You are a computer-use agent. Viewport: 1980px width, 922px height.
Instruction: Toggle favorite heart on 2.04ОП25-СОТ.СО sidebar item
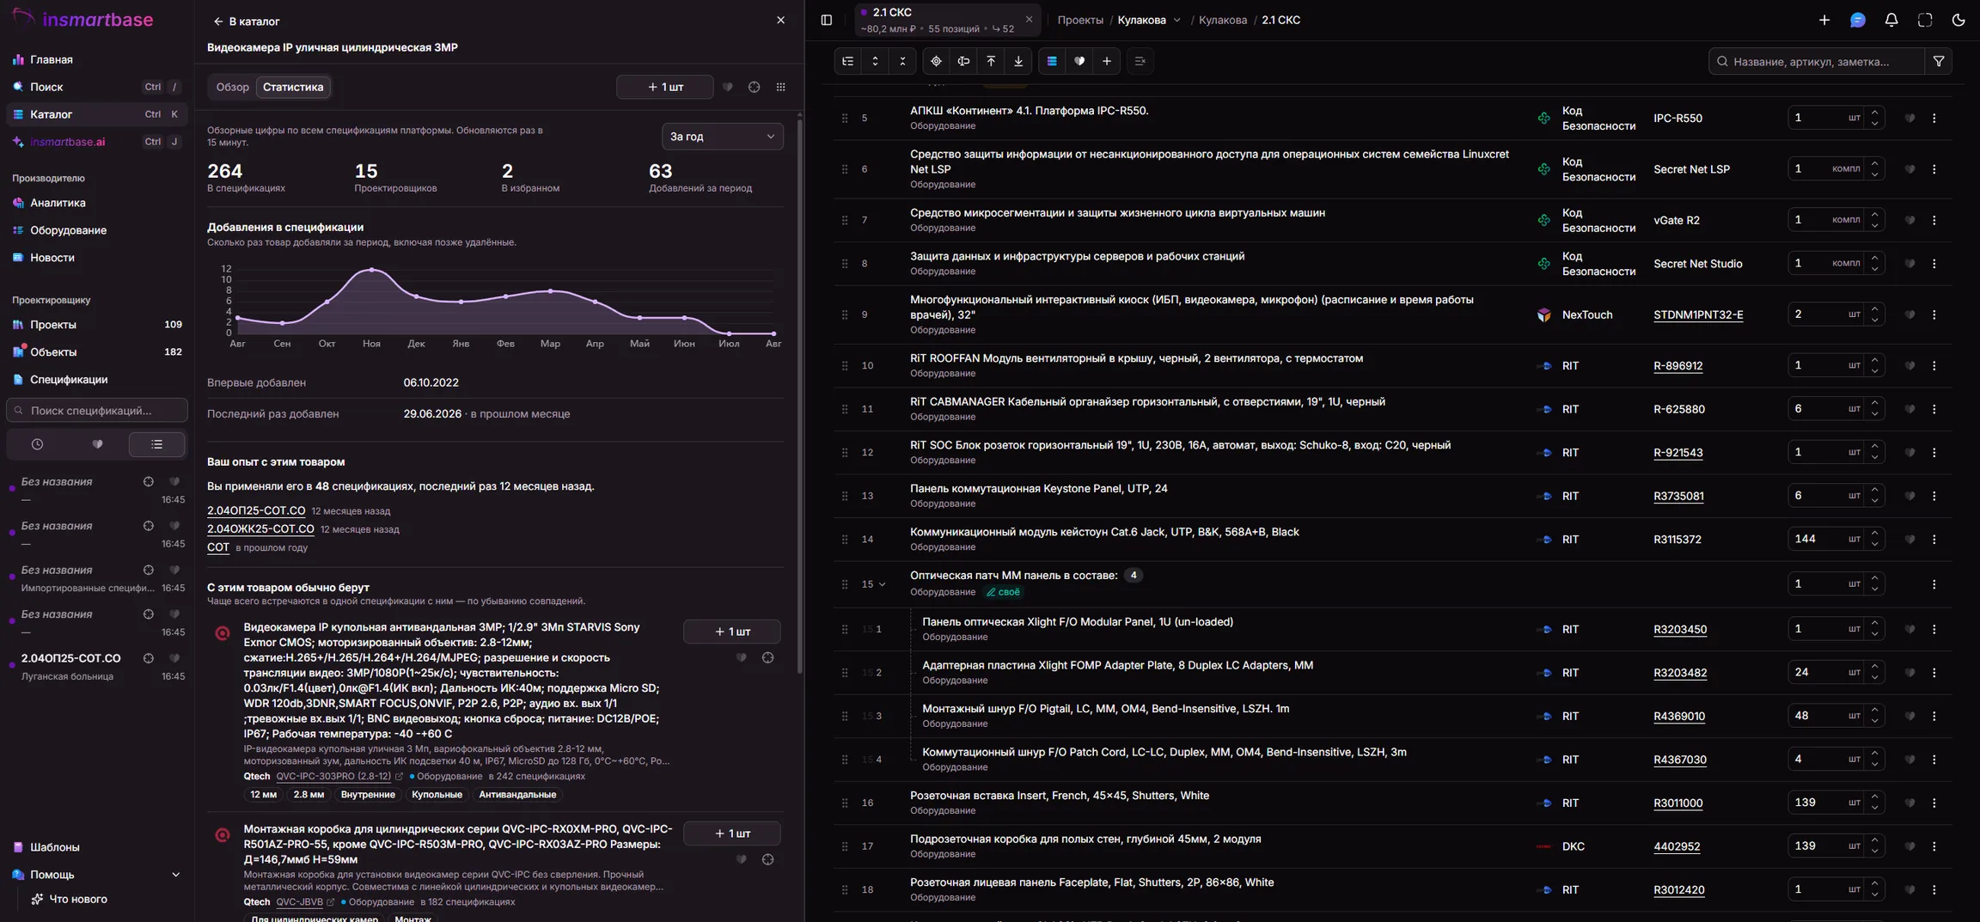point(174,658)
